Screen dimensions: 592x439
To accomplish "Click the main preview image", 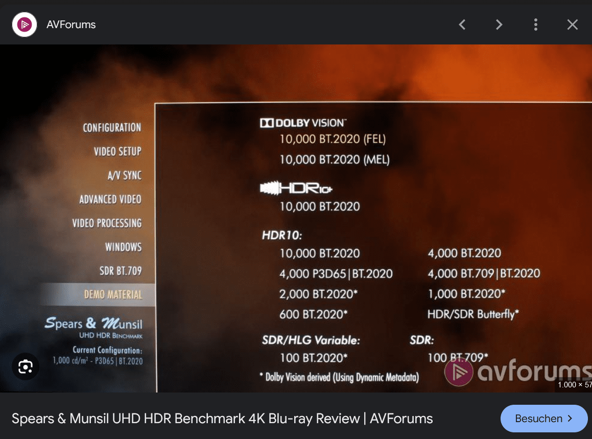I will (x=296, y=218).
